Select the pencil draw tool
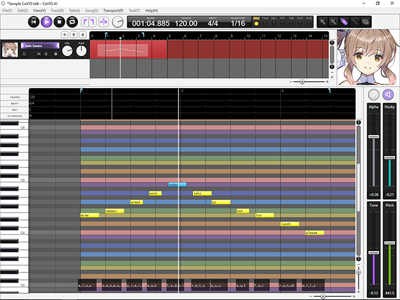Image resolution: width=400 pixels, height=300 pixels. point(344,22)
